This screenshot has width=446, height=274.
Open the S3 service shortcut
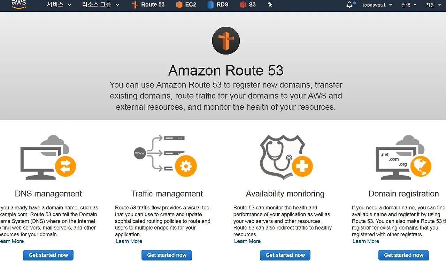(248, 5)
